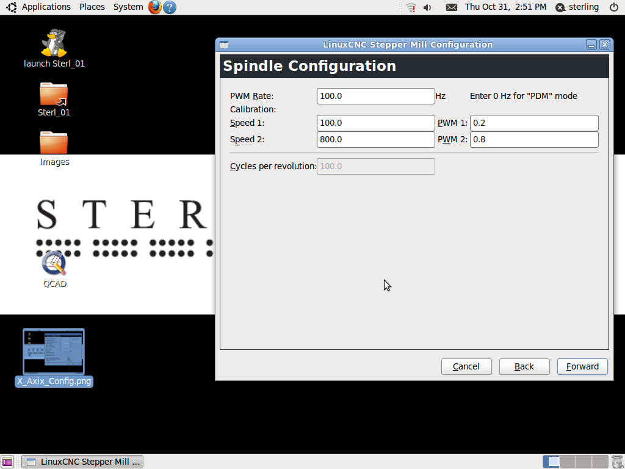Open the sterling user menu
Viewport: 625px width, 469px height.
577,7
